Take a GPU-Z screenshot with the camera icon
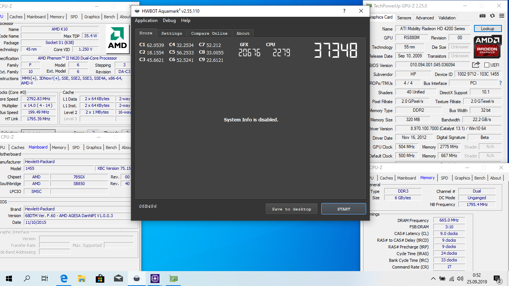This screenshot has height=286, width=509. tap(483, 16)
